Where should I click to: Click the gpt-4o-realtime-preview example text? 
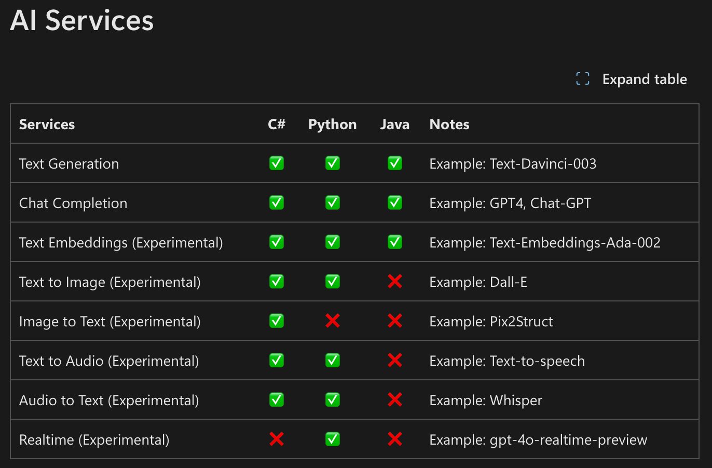(568, 440)
